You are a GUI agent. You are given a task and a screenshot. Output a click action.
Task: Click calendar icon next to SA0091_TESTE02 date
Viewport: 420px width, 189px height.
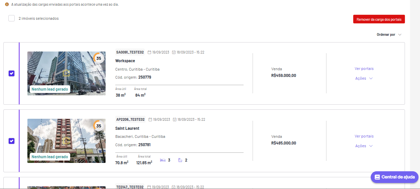(x=149, y=52)
